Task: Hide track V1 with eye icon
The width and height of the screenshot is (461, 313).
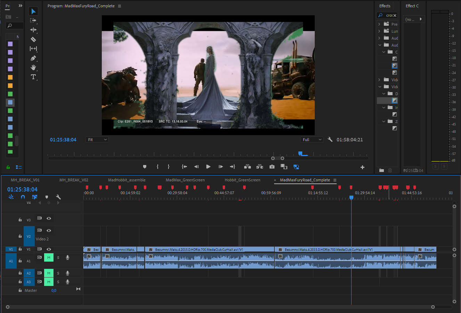Action: tap(49, 249)
